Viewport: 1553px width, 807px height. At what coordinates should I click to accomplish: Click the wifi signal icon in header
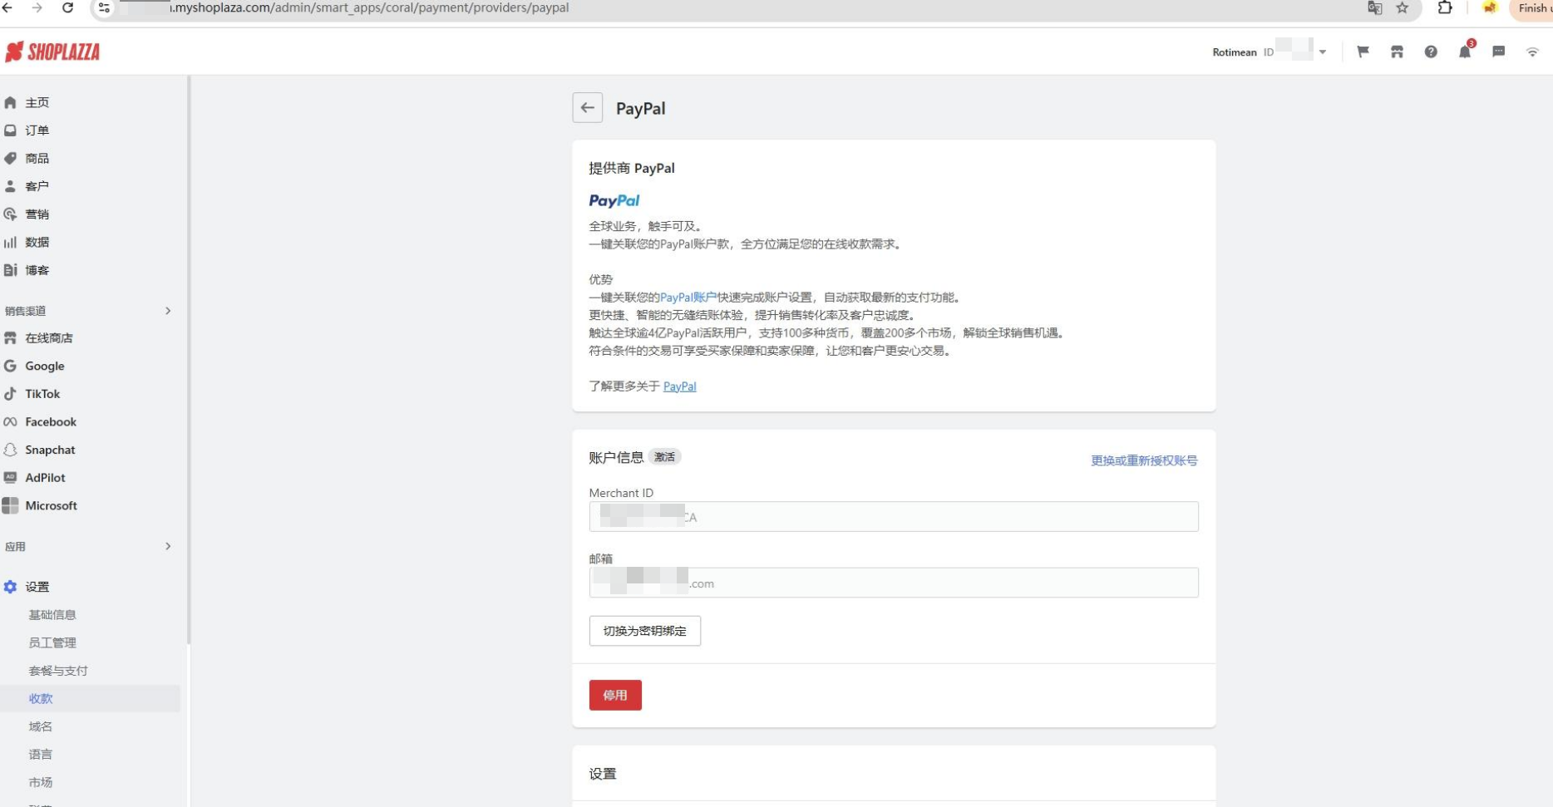point(1532,52)
